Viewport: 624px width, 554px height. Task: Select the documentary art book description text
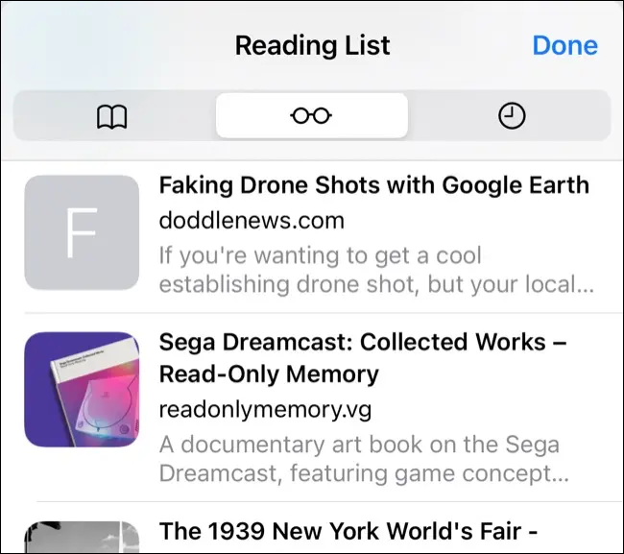(364, 459)
